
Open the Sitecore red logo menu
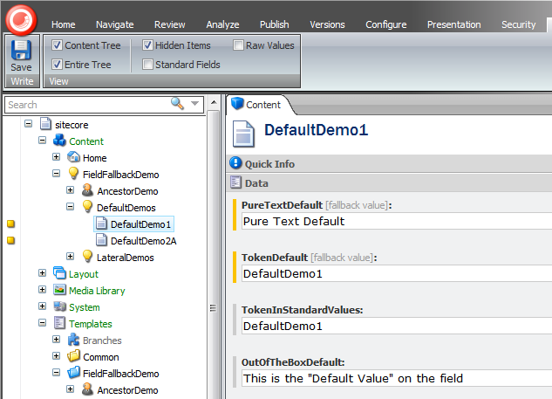point(22,20)
